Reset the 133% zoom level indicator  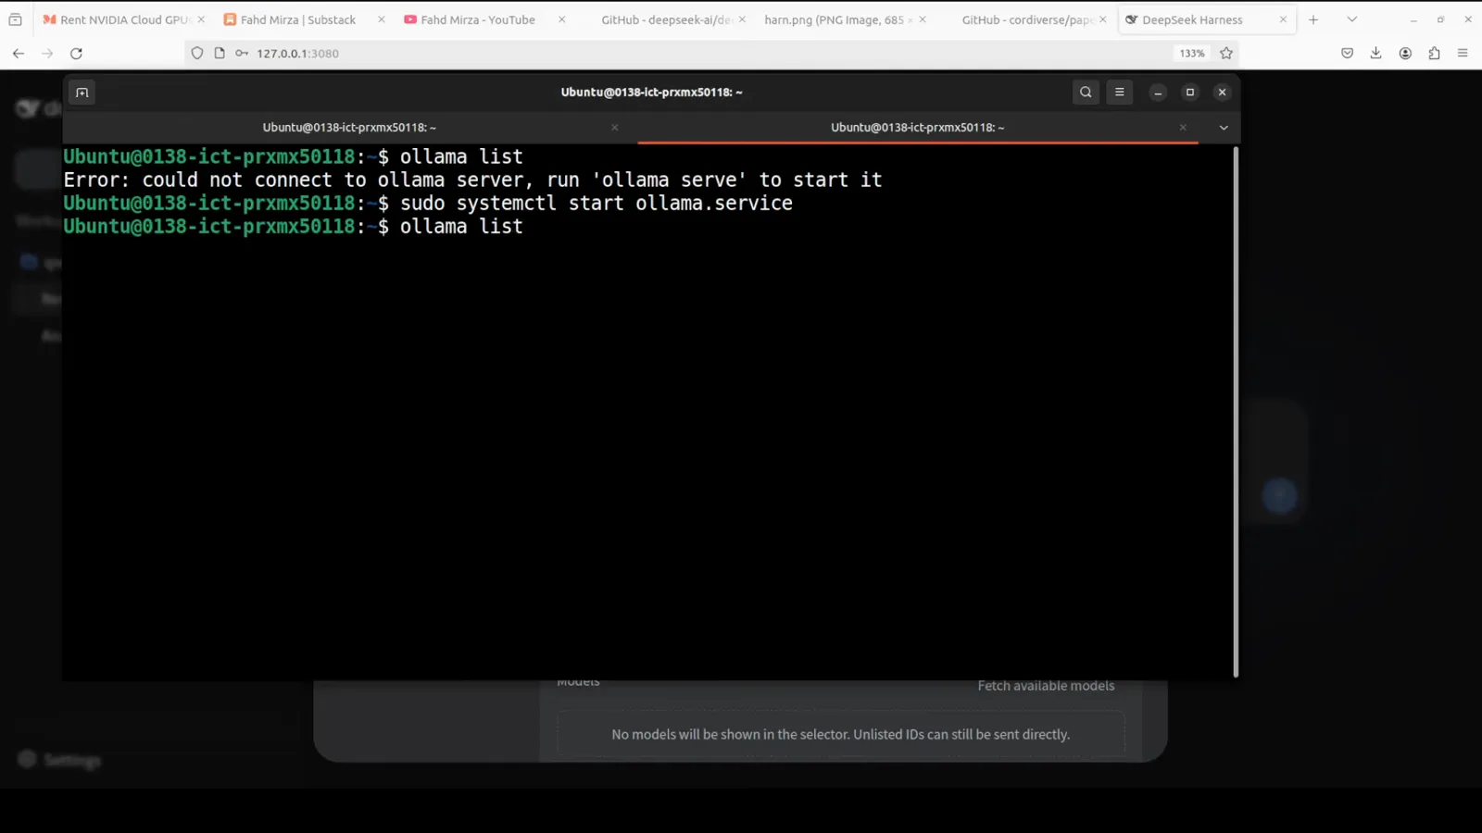click(1192, 54)
